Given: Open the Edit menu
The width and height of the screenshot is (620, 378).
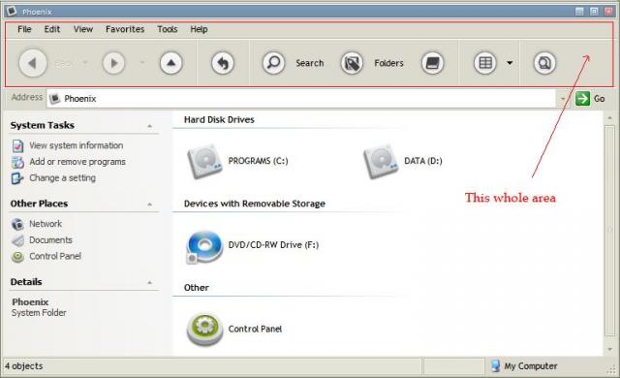Looking at the screenshot, I should (51, 29).
